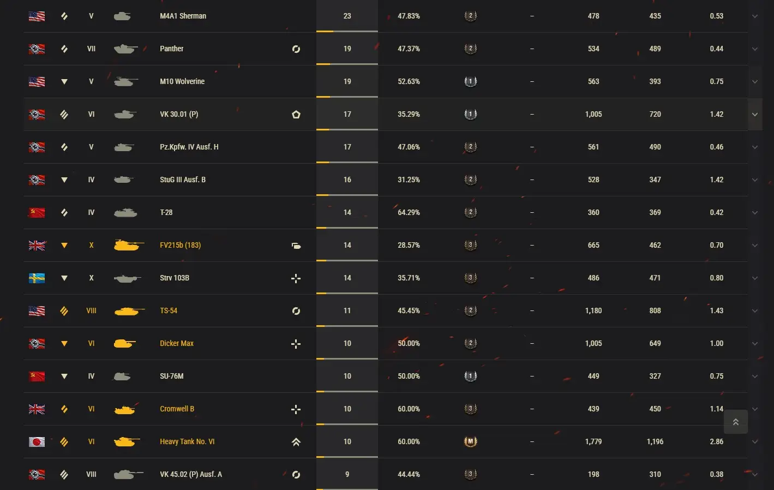
Task: Click the TS-54 medium tank type icon
Action: [64, 311]
